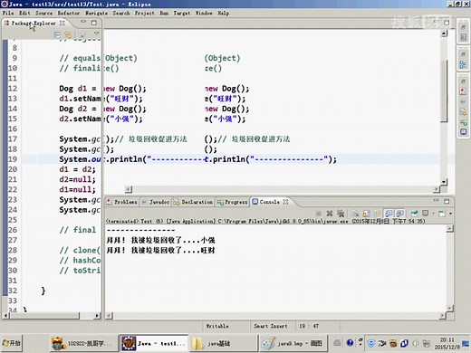Click outline-like icon in middle right trim group
Screen dimensions: 471x353
(463, 64)
